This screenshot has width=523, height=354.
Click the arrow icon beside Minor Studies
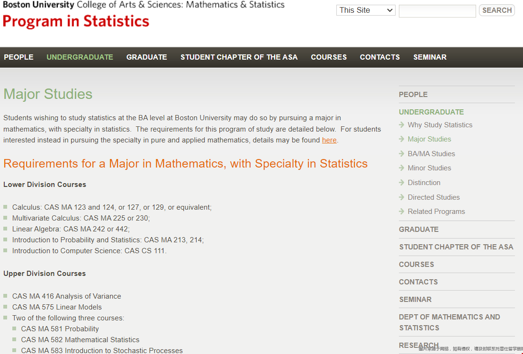coord(402,168)
